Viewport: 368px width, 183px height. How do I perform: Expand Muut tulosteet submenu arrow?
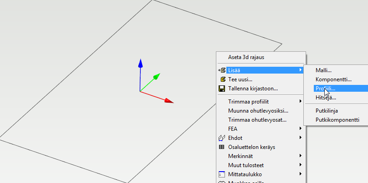(301, 165)
